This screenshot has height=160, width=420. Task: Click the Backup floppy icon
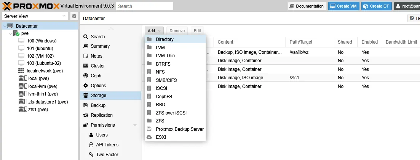point(85,105)
